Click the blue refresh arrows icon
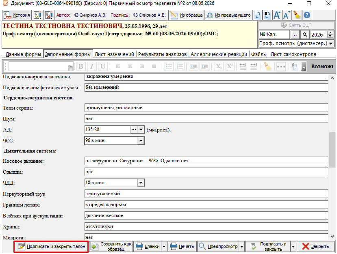The image size is (337, 254). 257,15
